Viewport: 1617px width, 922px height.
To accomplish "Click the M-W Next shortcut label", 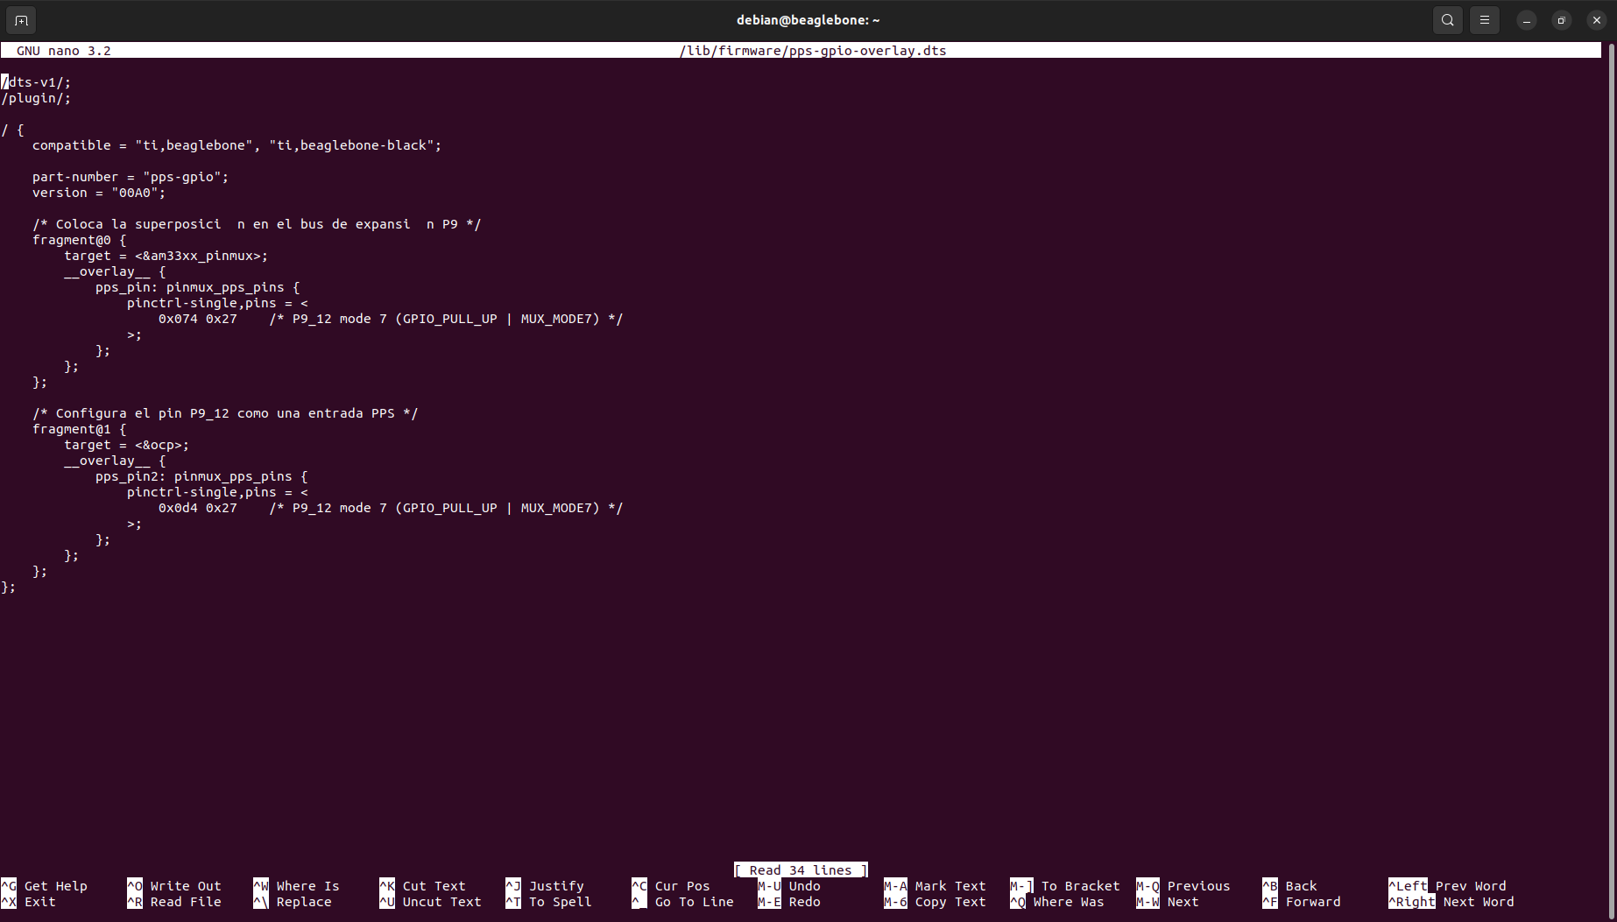I will (x=1183, y=902).
